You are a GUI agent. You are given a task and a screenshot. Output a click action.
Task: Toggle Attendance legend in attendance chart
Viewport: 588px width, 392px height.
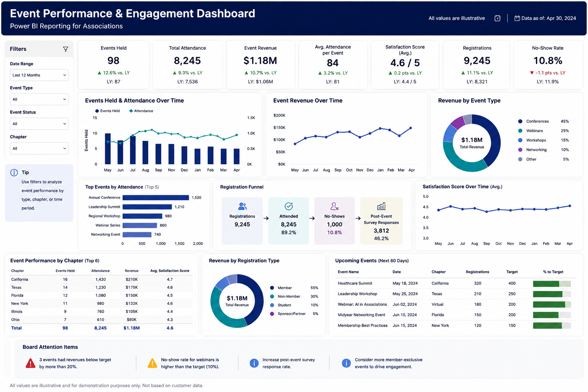pos(141,111)
